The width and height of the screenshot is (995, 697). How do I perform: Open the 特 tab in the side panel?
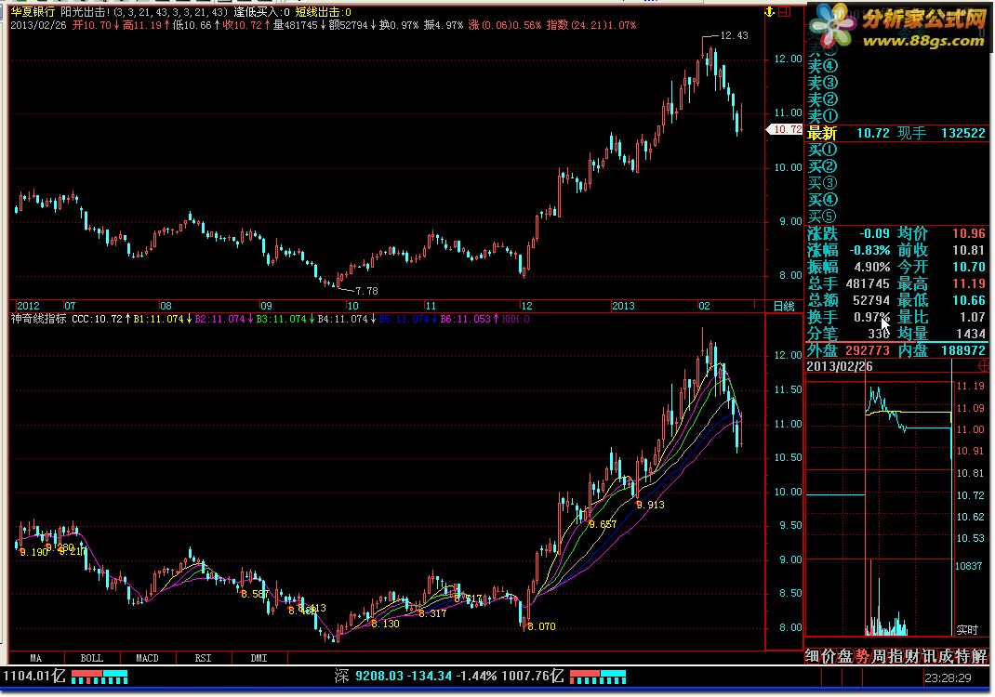[962, 656]
